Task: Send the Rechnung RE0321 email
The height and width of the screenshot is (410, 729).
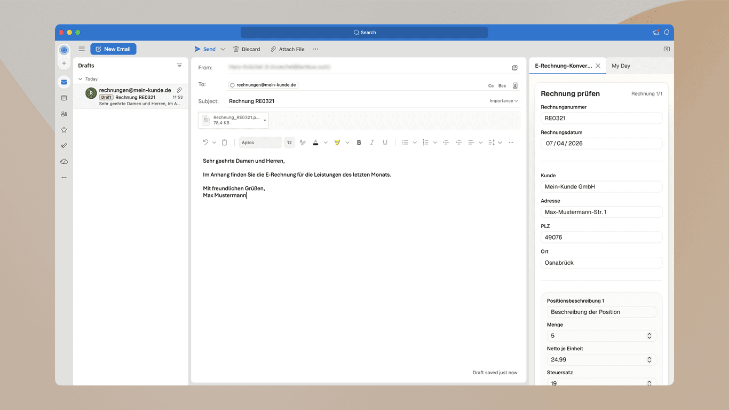Action: [x=206, y=49]
